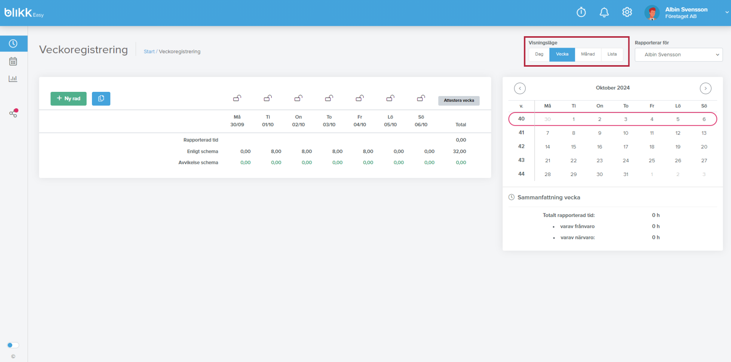Open the settings gear icon
Viewport: 731px width, 362px height.
tap(627, 12)
